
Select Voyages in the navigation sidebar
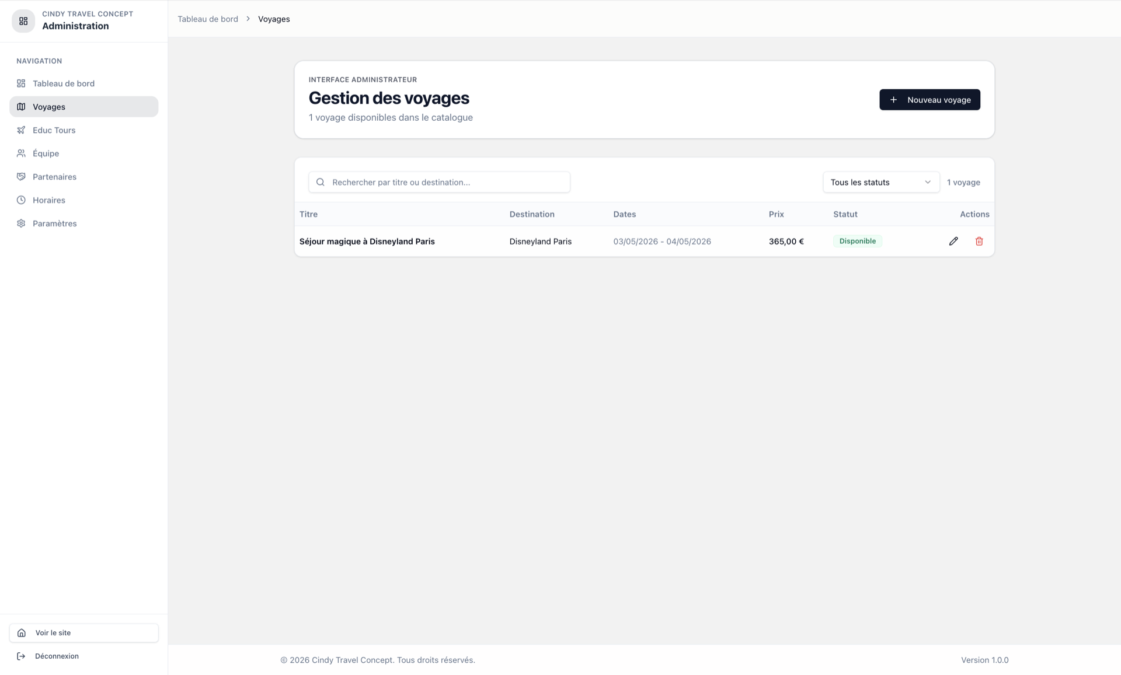point(83,107)
